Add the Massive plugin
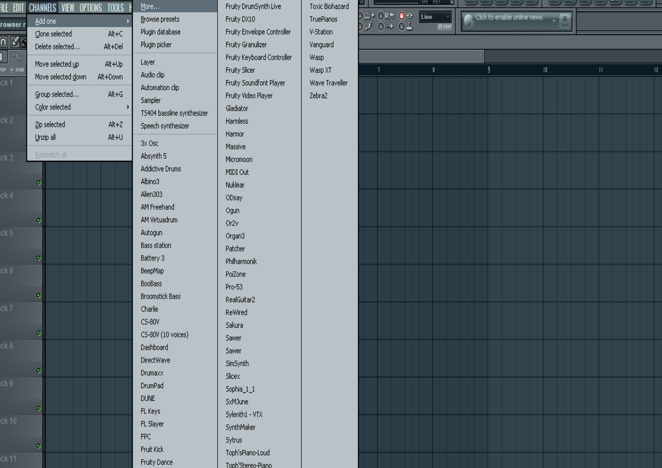Image resolution: width=662 pixels, height=468 pixels. pos(259,146)
